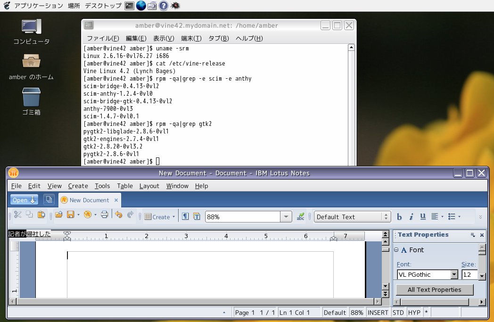Image resolution: width=494 pixels, height=322 pixels.
Task: Click terminal scroll up arrow
Action: (351, 48)
